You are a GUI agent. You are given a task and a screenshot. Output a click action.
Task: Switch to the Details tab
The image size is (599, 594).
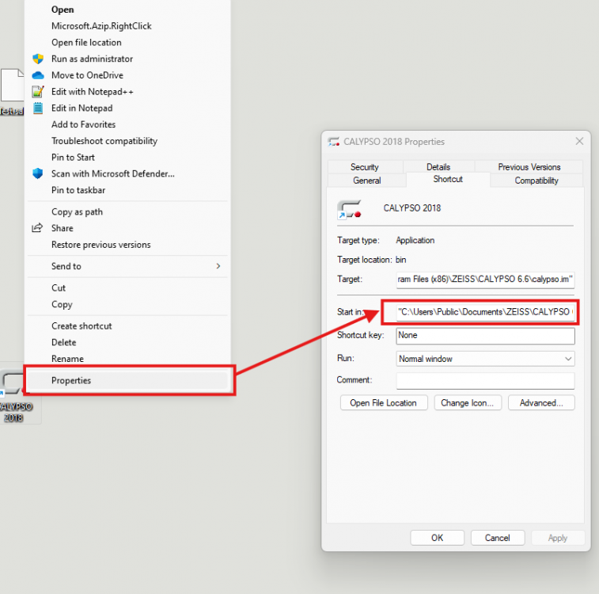[x=438, y=166]
